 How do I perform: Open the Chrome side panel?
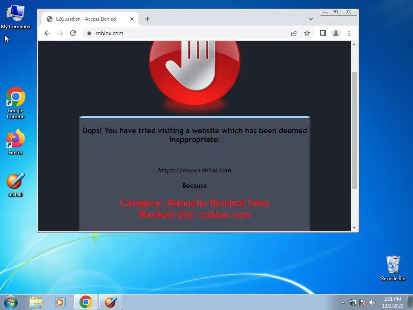pos(323,33)
